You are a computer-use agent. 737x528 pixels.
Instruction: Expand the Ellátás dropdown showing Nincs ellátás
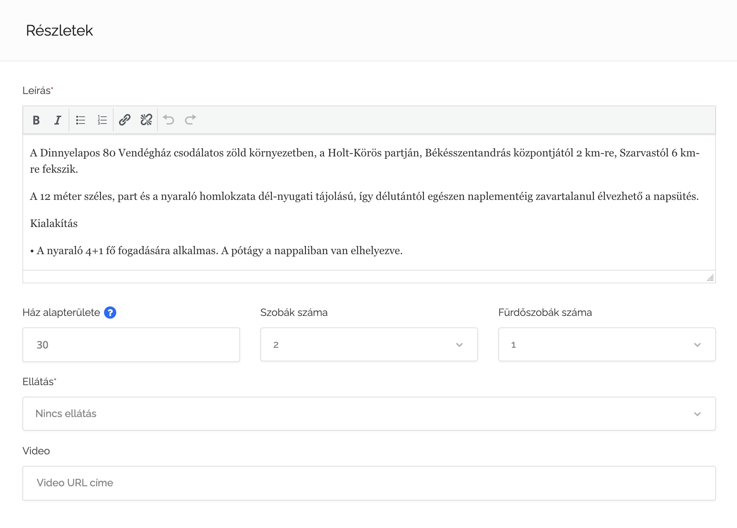coord(369,414)
